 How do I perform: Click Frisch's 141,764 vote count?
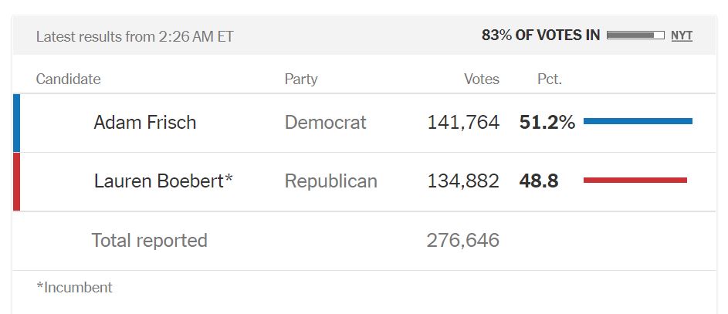pyautogui.click(x=462, y=122)
